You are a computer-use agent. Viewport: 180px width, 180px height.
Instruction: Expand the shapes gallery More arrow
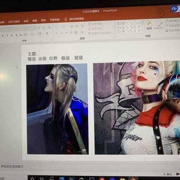coord(143,31)
